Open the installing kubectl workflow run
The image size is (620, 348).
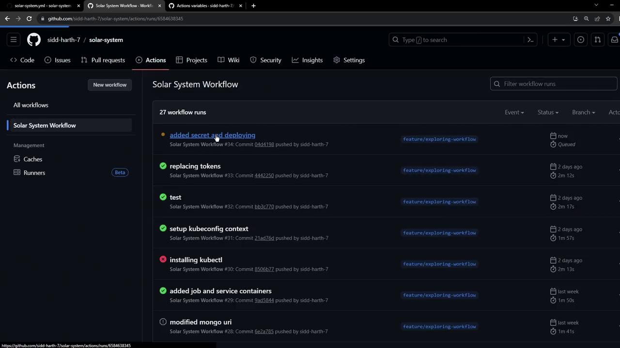pos(196,260)
